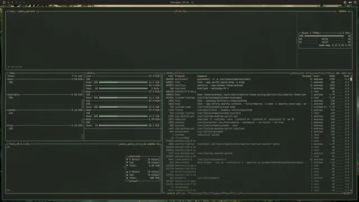This screenshot has width=359, height=202.
Task: Click zero to reset network totals
Action: (139, 144)
